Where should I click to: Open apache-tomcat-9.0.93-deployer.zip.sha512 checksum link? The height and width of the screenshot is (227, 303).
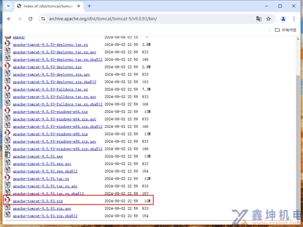[x=54, y=82]
